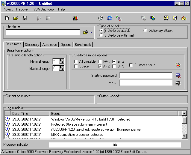The height and width of the screenshot is (155, 191).
Task: Clear the mask field with its icon
Action: click(x=178, y=83)
